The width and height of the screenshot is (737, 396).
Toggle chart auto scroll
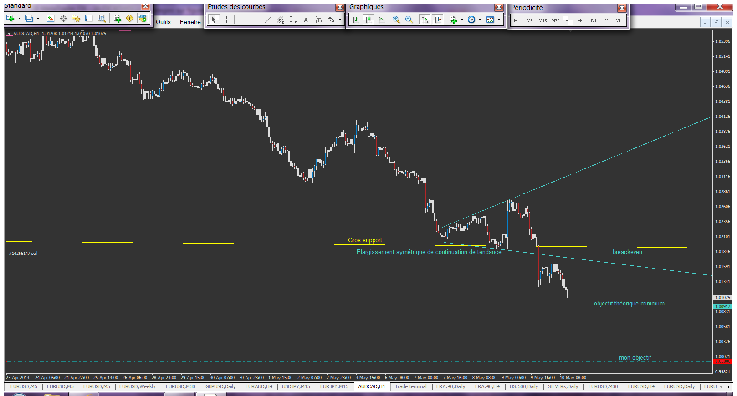coord(425,20)
